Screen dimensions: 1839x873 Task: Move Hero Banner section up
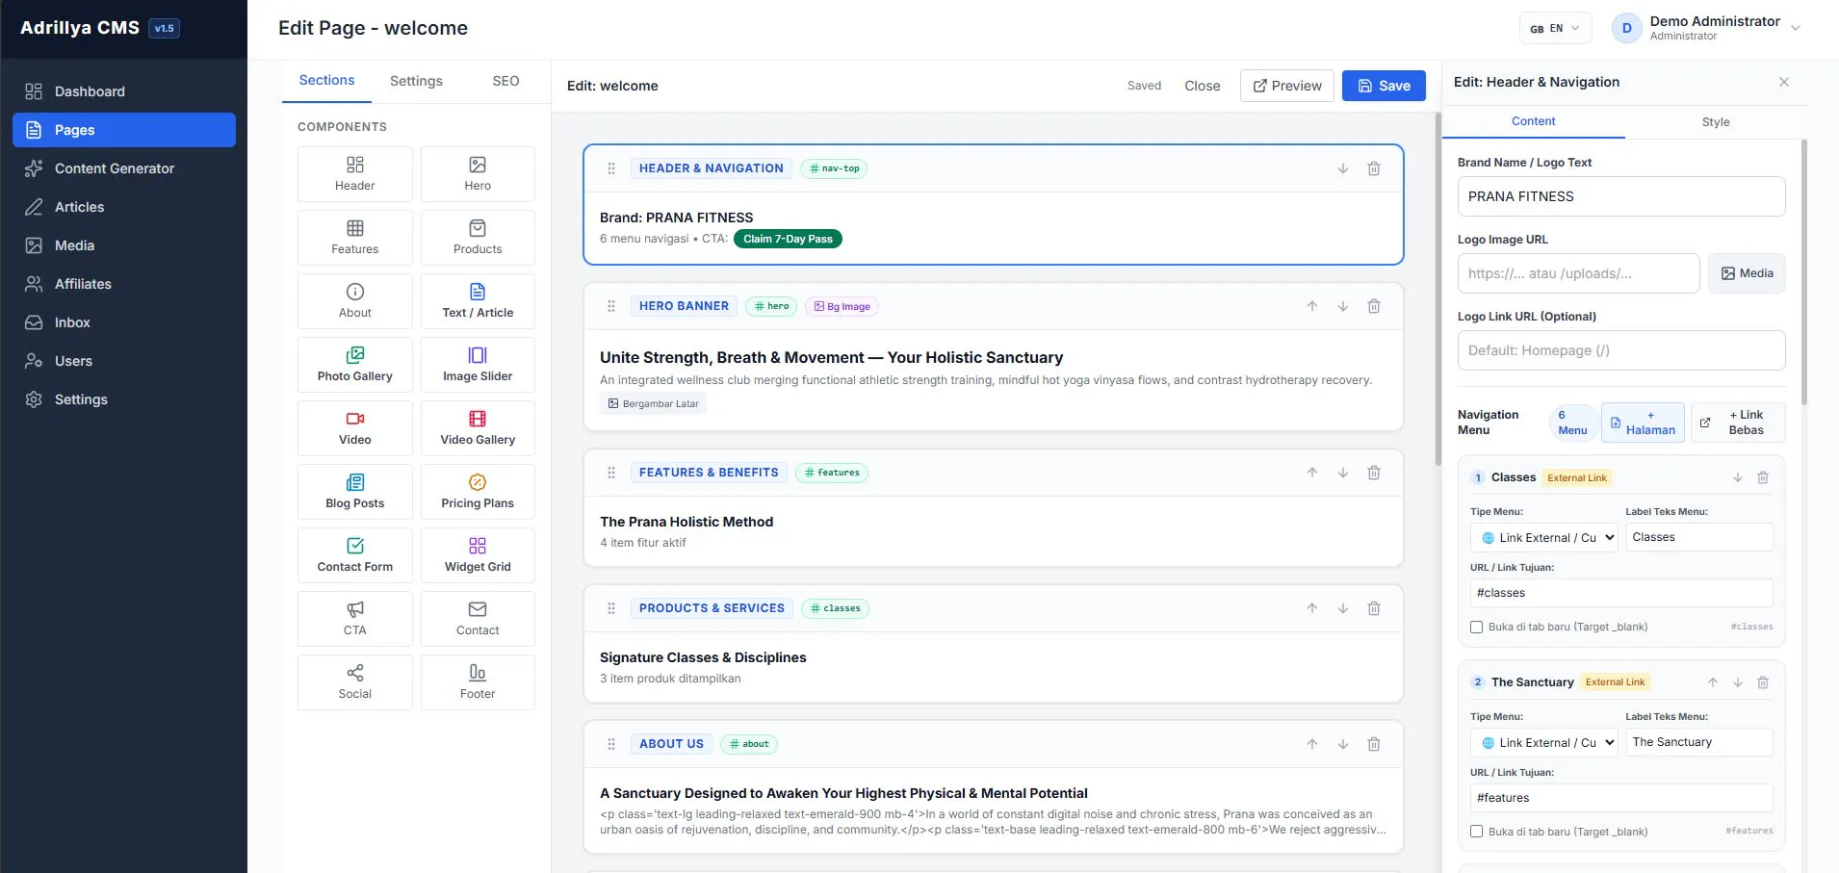point(1311,306)
